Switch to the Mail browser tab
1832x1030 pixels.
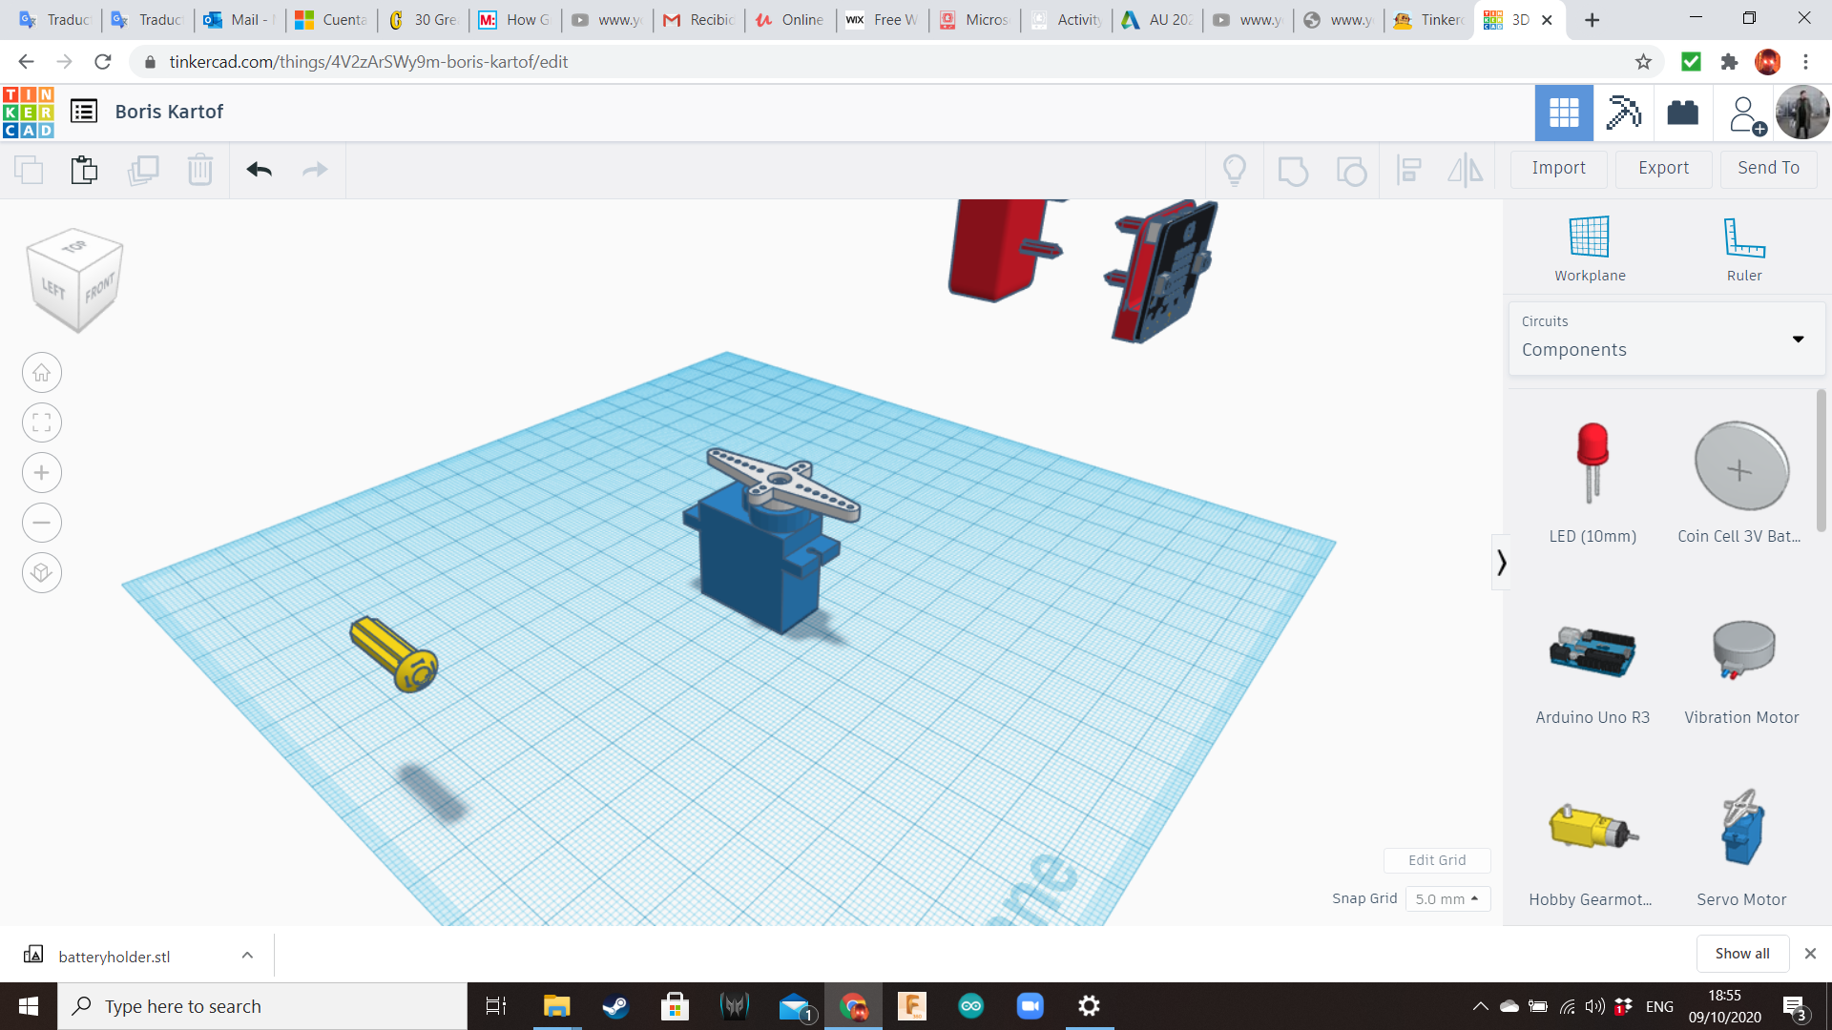coord(239,19)
